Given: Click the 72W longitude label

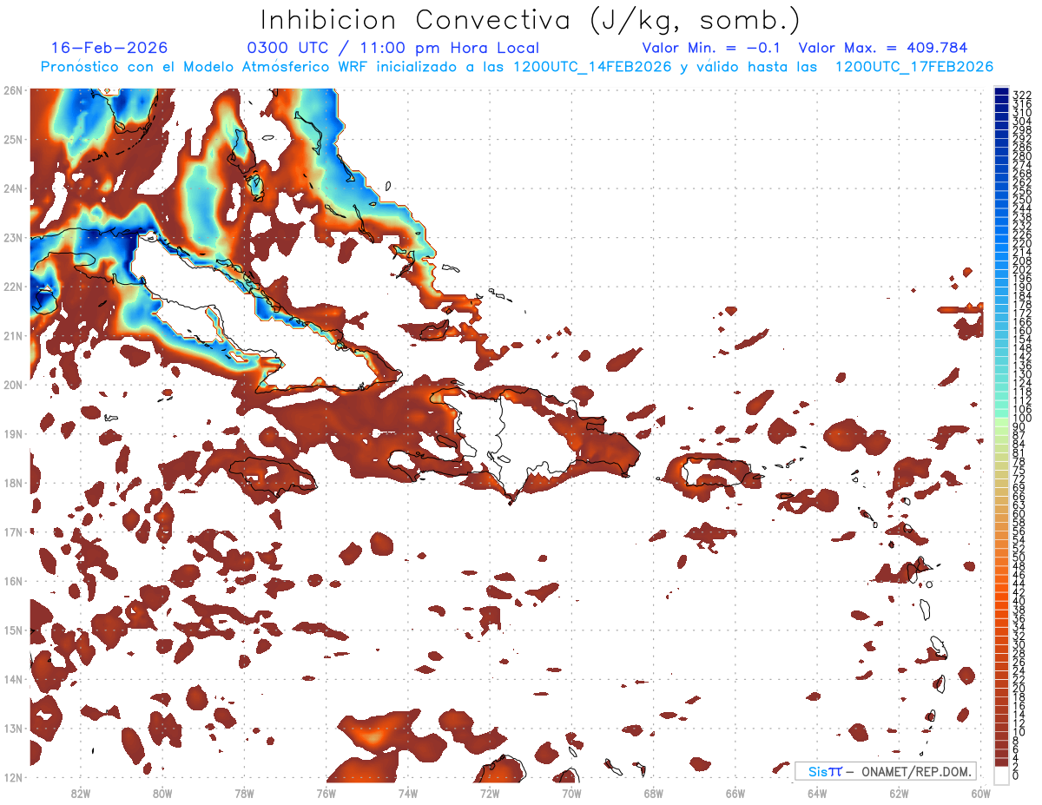Looking at the screenshot, I should (490, 792).
